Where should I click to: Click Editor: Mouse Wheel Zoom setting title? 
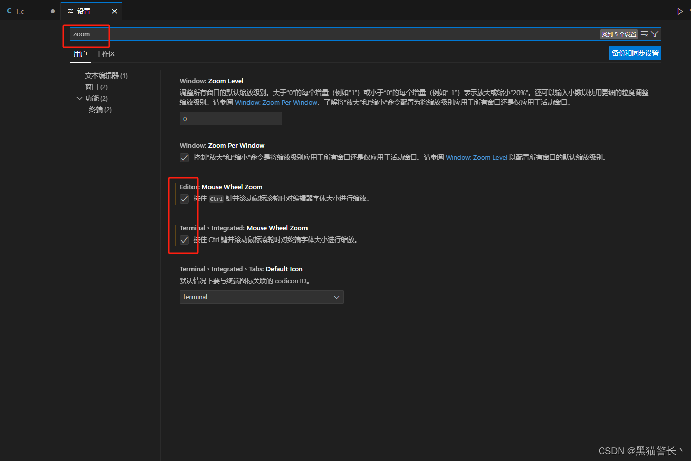[x=221, y=187]
